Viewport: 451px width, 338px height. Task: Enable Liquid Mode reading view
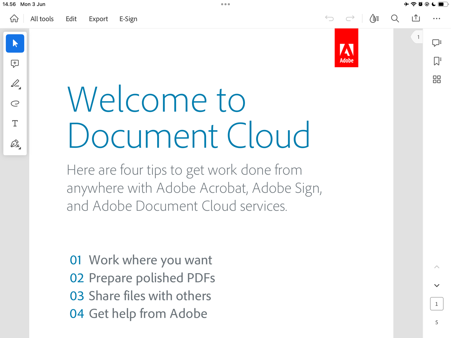[x=374, y=18]
